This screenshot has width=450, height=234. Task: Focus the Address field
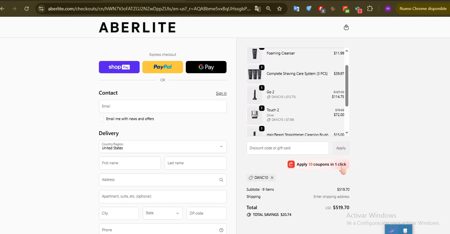pyautogui.click(x=163, y=180)
